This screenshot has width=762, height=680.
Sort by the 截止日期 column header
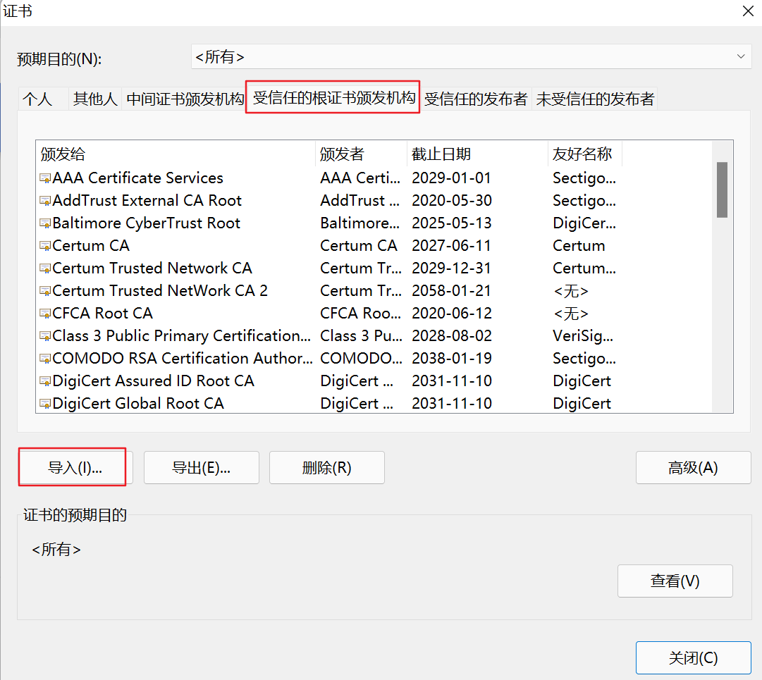[x=477, y=154]
